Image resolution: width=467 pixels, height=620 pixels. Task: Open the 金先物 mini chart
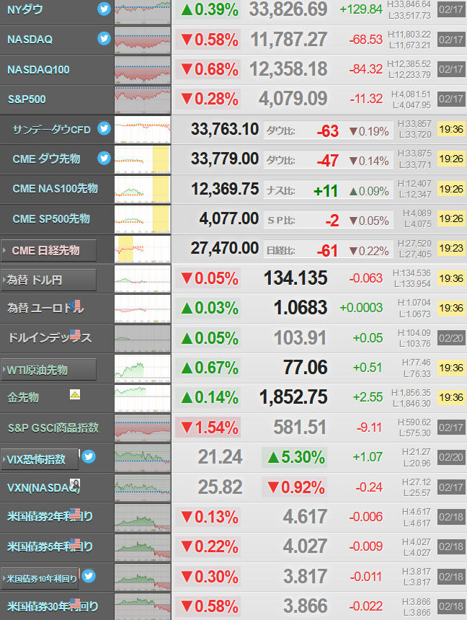click(x=143, y=398)
